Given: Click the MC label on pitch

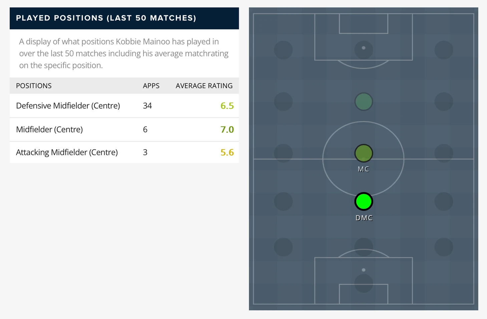Looking at the screenshot, I should pos(364,169).
